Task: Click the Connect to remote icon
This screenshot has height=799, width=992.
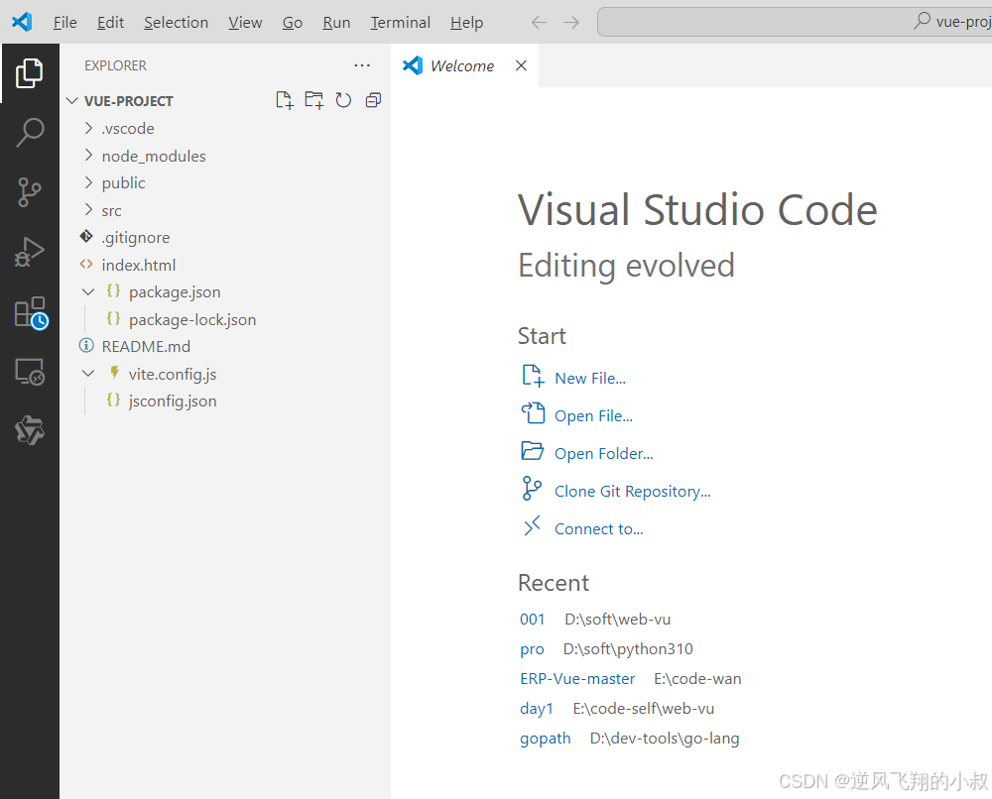Action: click(532, 525)
